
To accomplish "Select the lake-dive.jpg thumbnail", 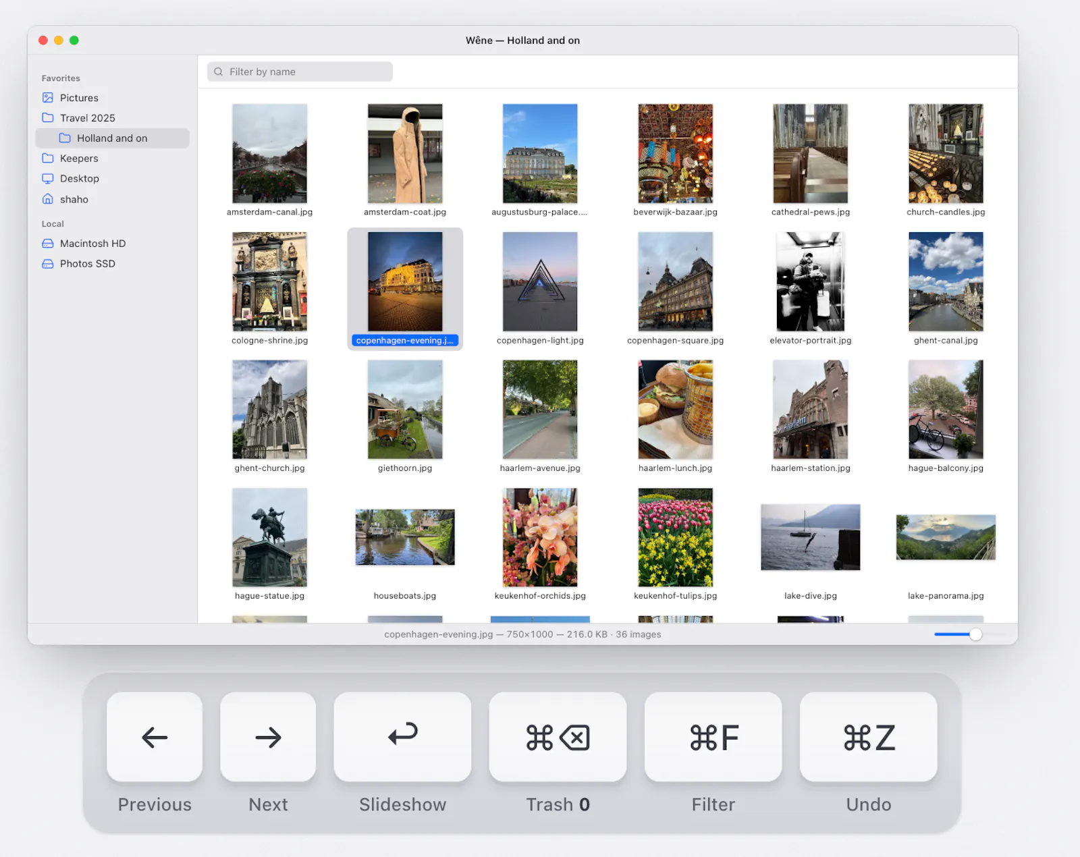I will point(811,537).
